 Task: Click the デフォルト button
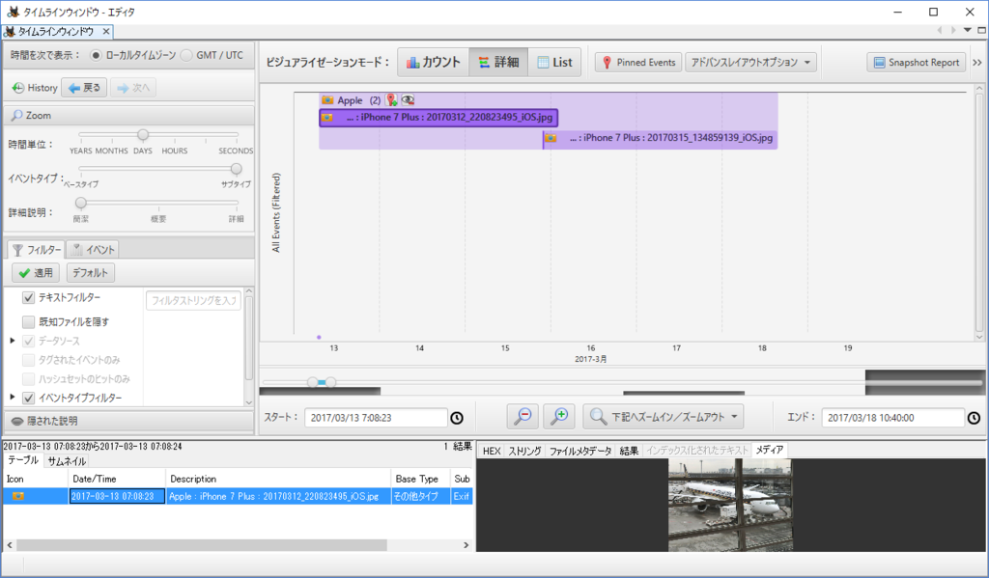point(90,273)
